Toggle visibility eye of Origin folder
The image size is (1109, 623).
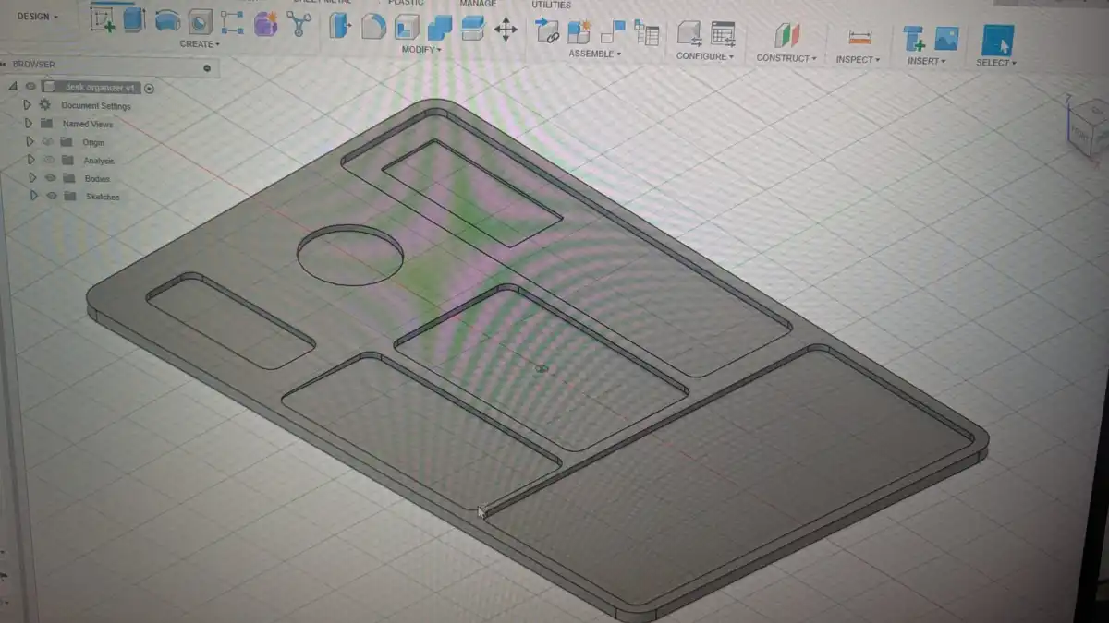pos(46,142)
